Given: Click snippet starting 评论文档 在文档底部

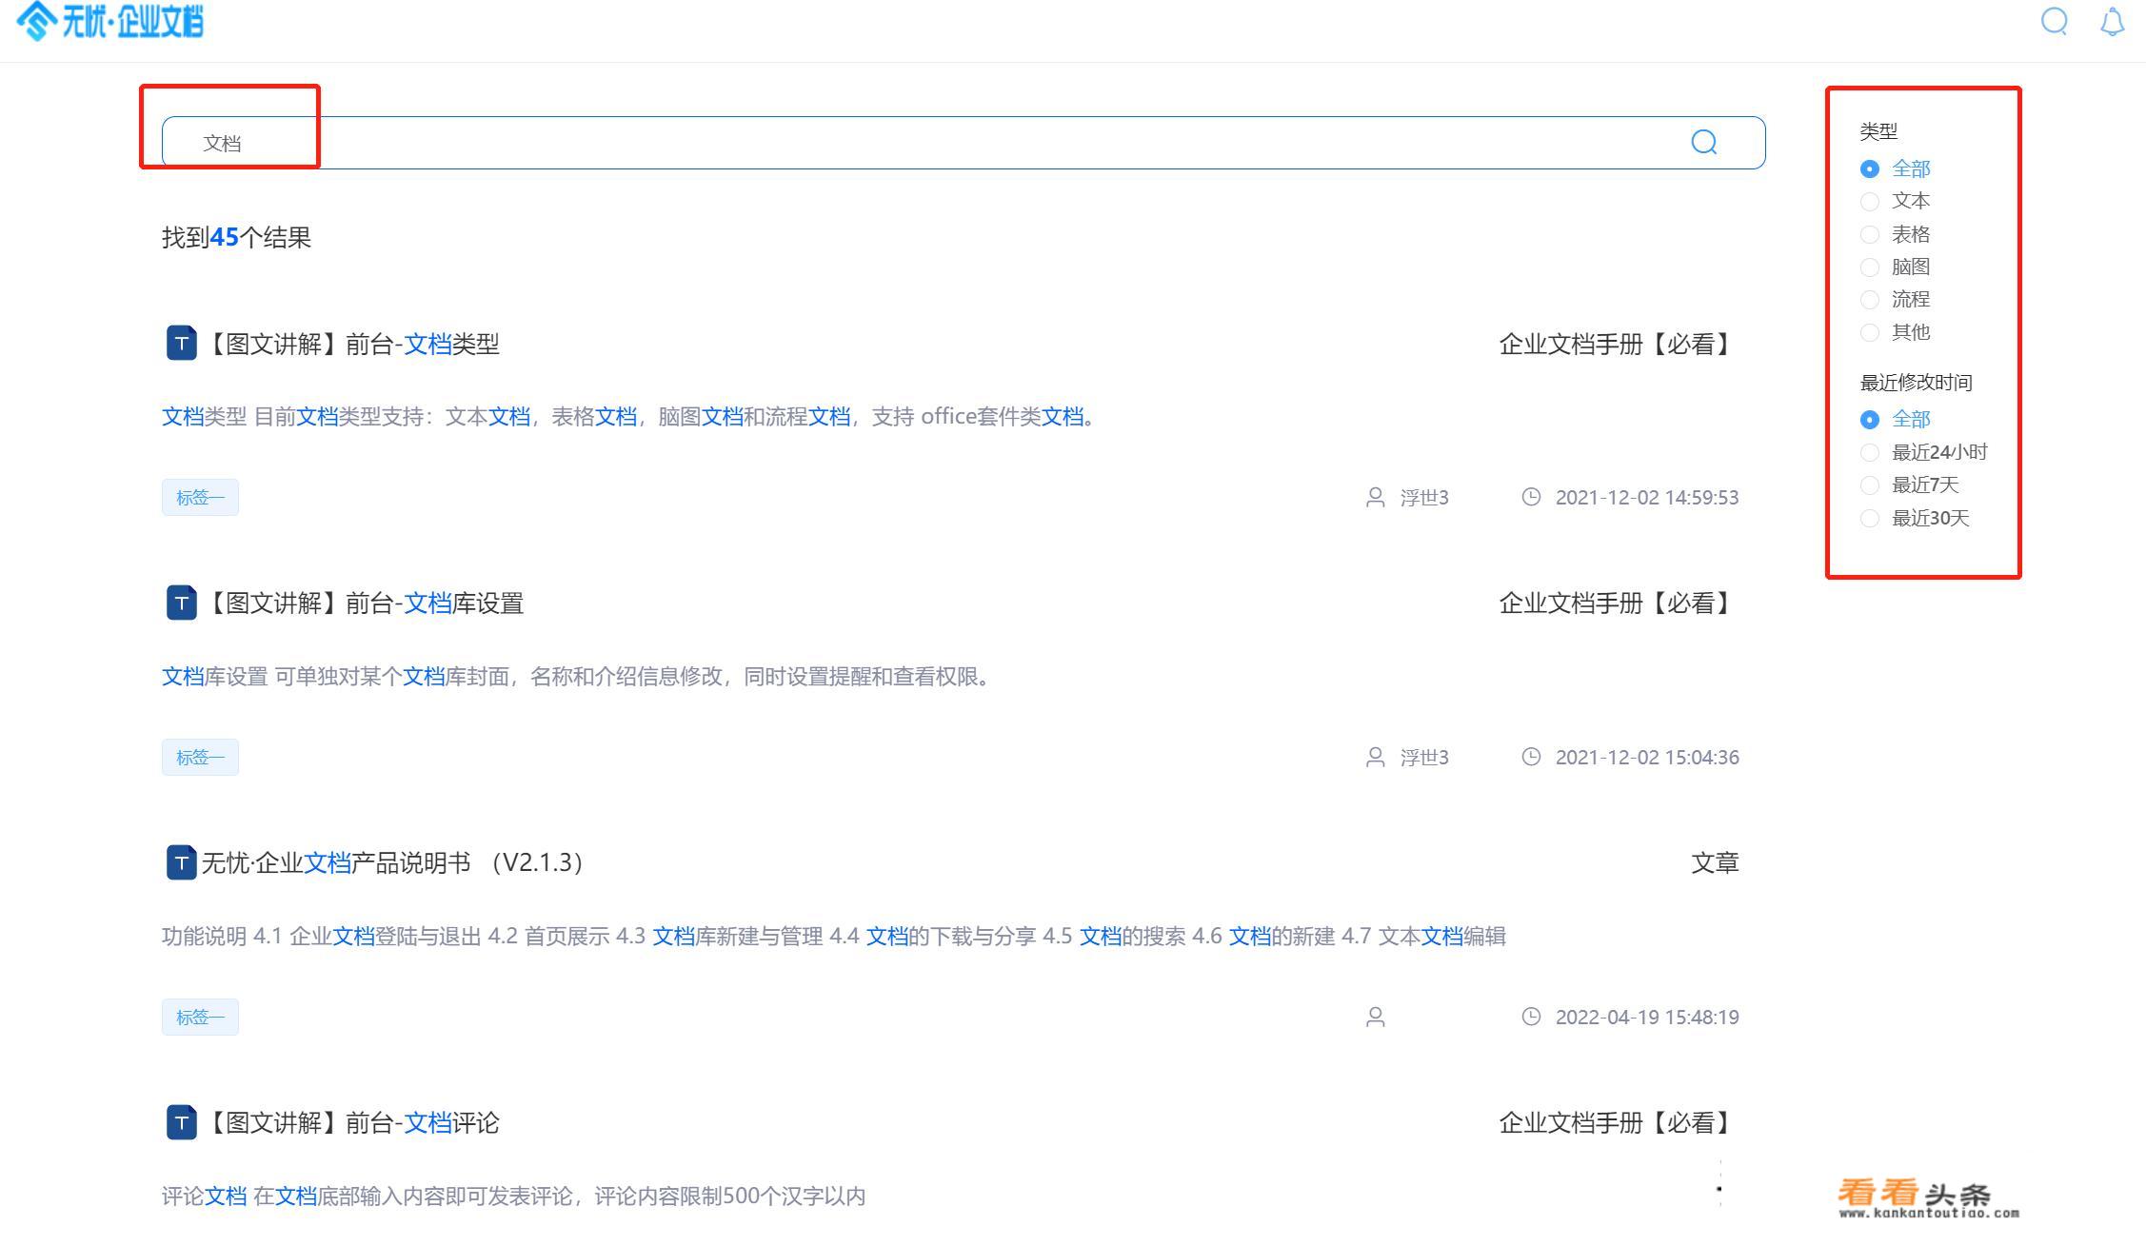Looking at the screenshot, I should click(x=513, y=1196).
